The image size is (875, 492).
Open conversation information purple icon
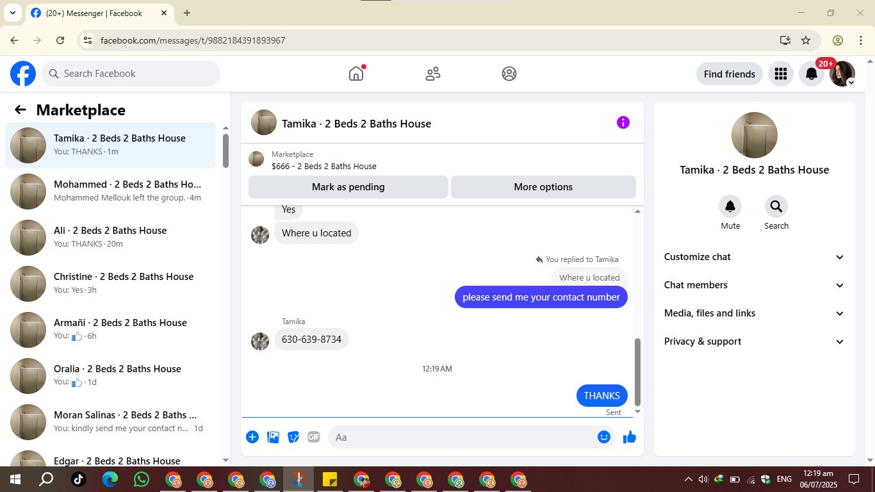pyautogui.click(x=623, y=122)
